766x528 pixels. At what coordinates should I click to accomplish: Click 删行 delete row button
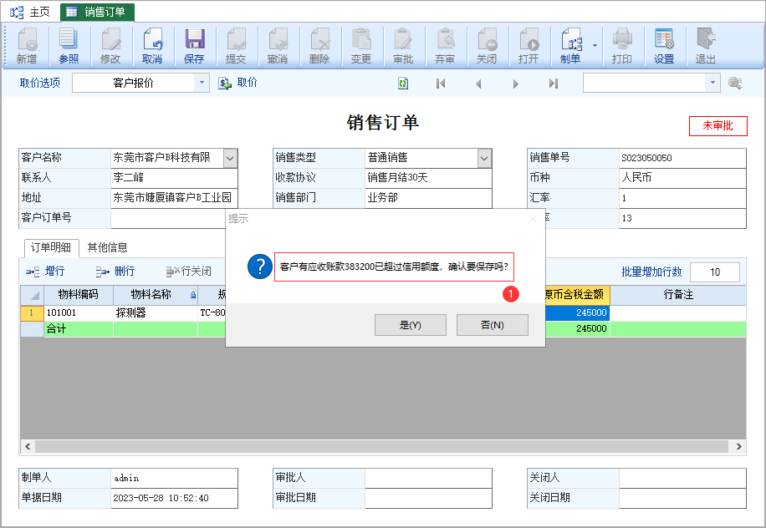point(115,272)
